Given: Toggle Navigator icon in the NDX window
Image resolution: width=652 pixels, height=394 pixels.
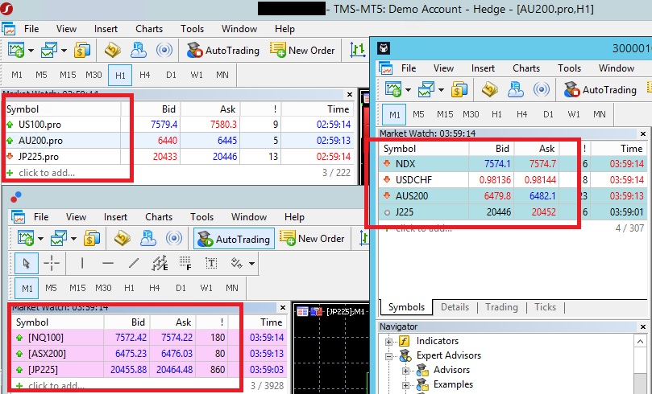Looking at the screenshot, I should (x=516, y=89).
